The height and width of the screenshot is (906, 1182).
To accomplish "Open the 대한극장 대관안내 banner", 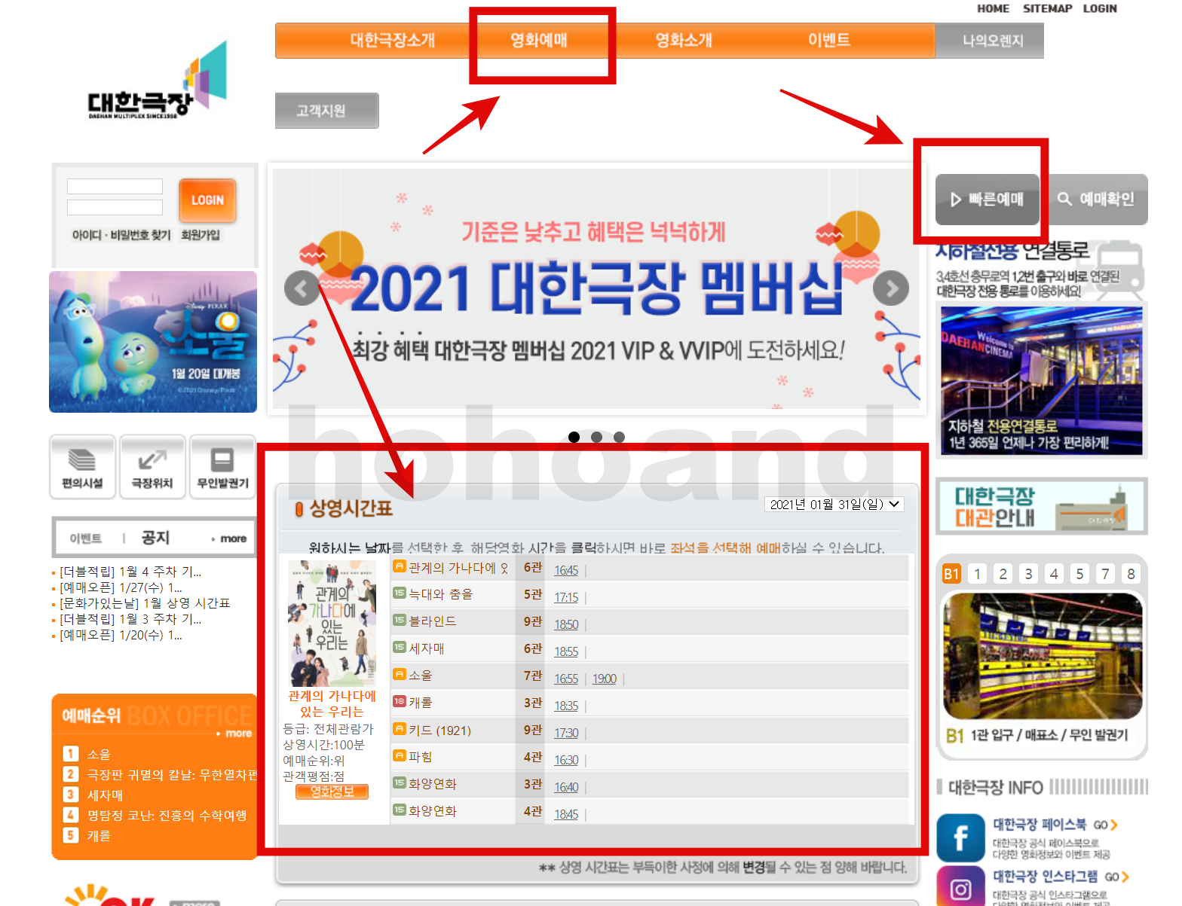I will [x=1041, y=507].
